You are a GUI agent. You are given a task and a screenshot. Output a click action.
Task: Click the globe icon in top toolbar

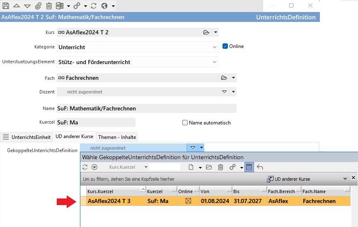point(104,6)
